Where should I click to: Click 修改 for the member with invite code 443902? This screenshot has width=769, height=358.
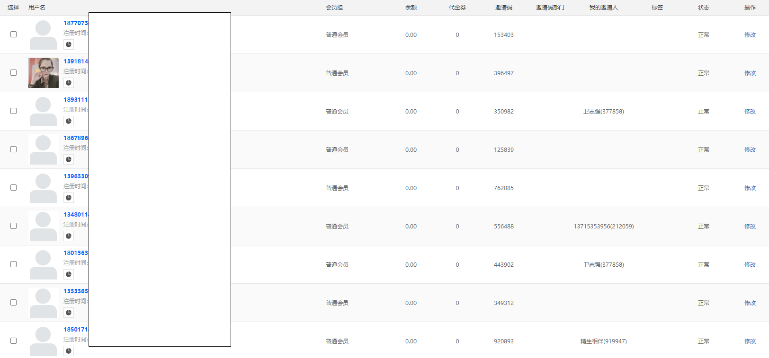(x=750, y=265)
